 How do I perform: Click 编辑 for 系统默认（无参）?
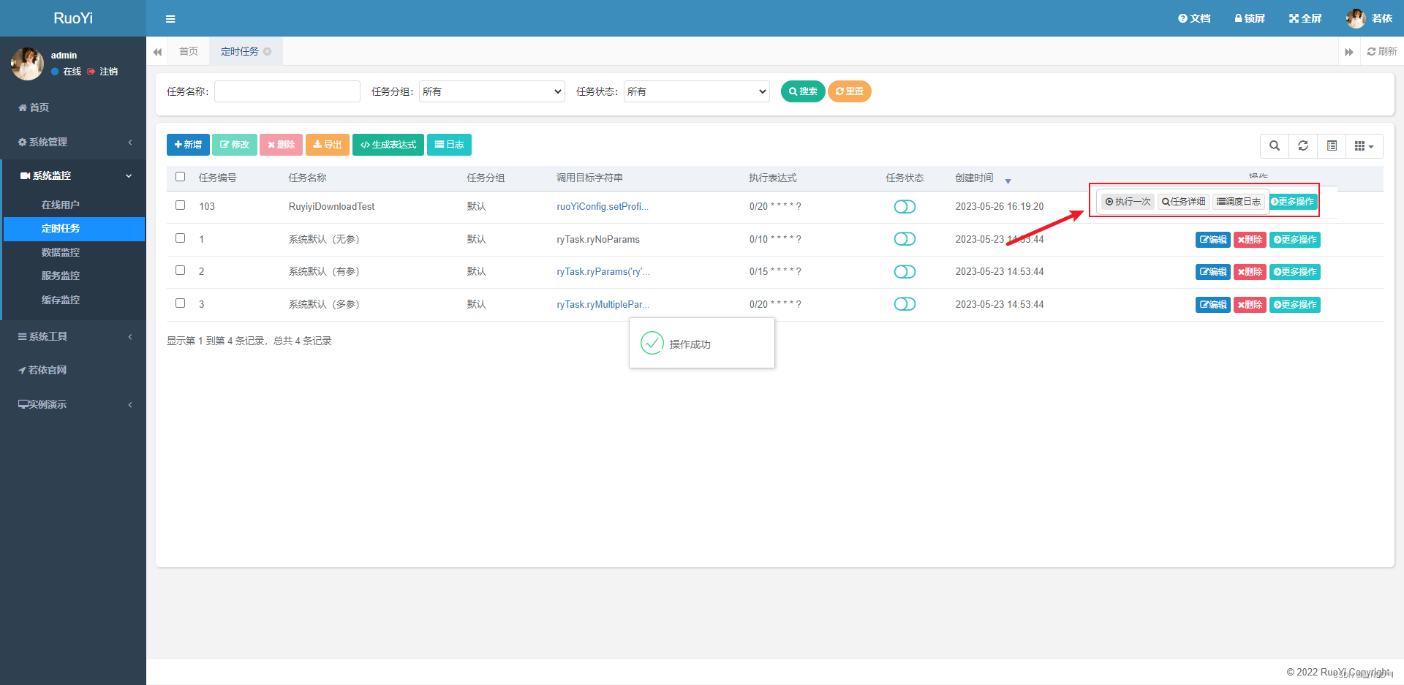click(x=1213, y=240)
